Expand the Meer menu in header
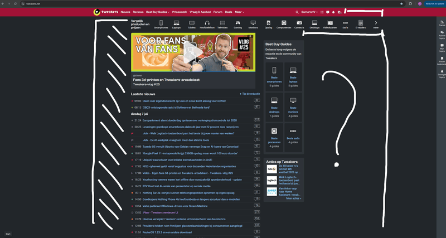The width and height of the screenshot is (446, 238). pos(240,12)
